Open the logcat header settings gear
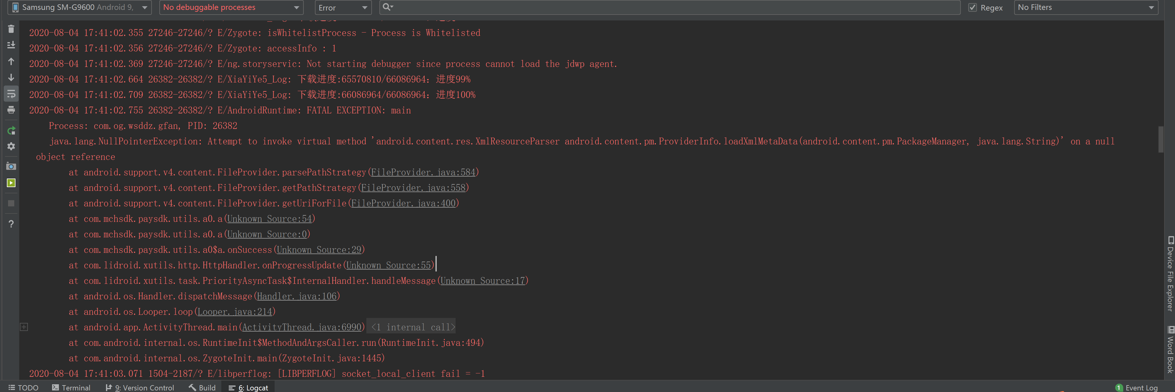This screenshot has height=392, width=1175. click(11, 146)
